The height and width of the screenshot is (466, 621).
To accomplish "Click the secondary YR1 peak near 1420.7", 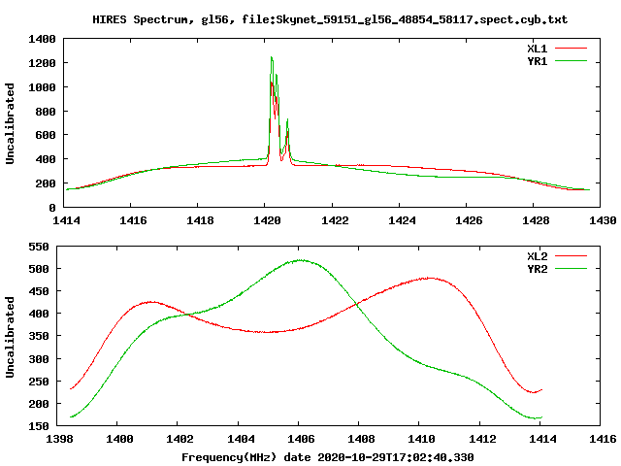I will pyautogui.click(x=287, y=119).
